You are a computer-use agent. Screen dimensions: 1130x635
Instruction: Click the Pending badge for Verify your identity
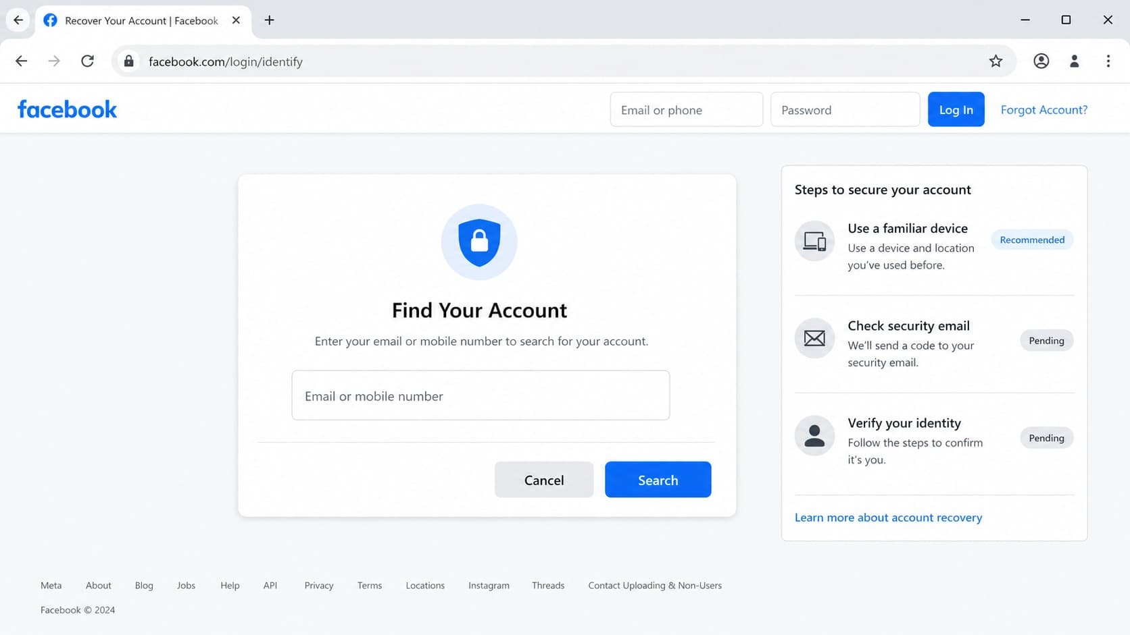coord(1046,438)
